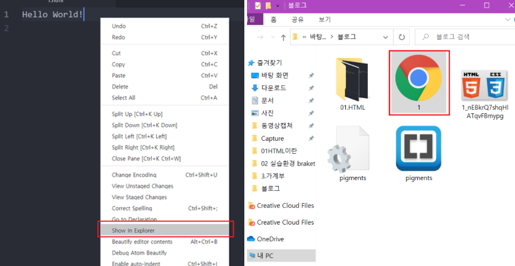
Task: Choose Split Down in the context menu
Action: [164, 125]
